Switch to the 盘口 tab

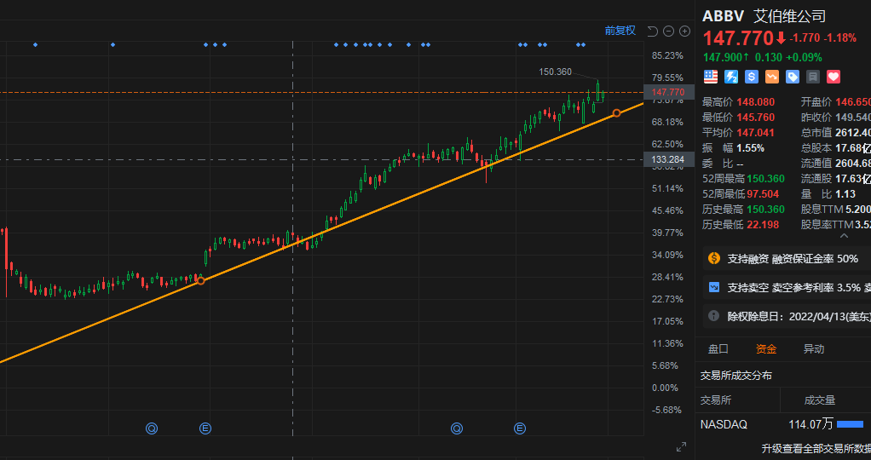[718, 349]
